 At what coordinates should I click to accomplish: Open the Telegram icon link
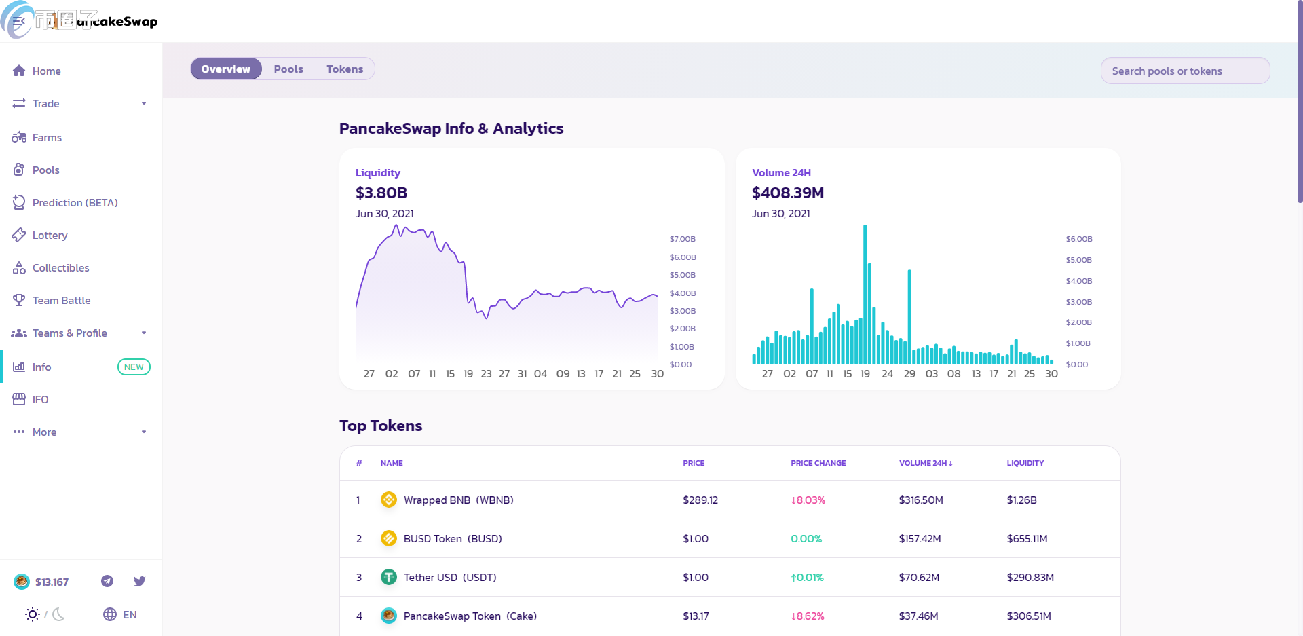click(107, 581)
